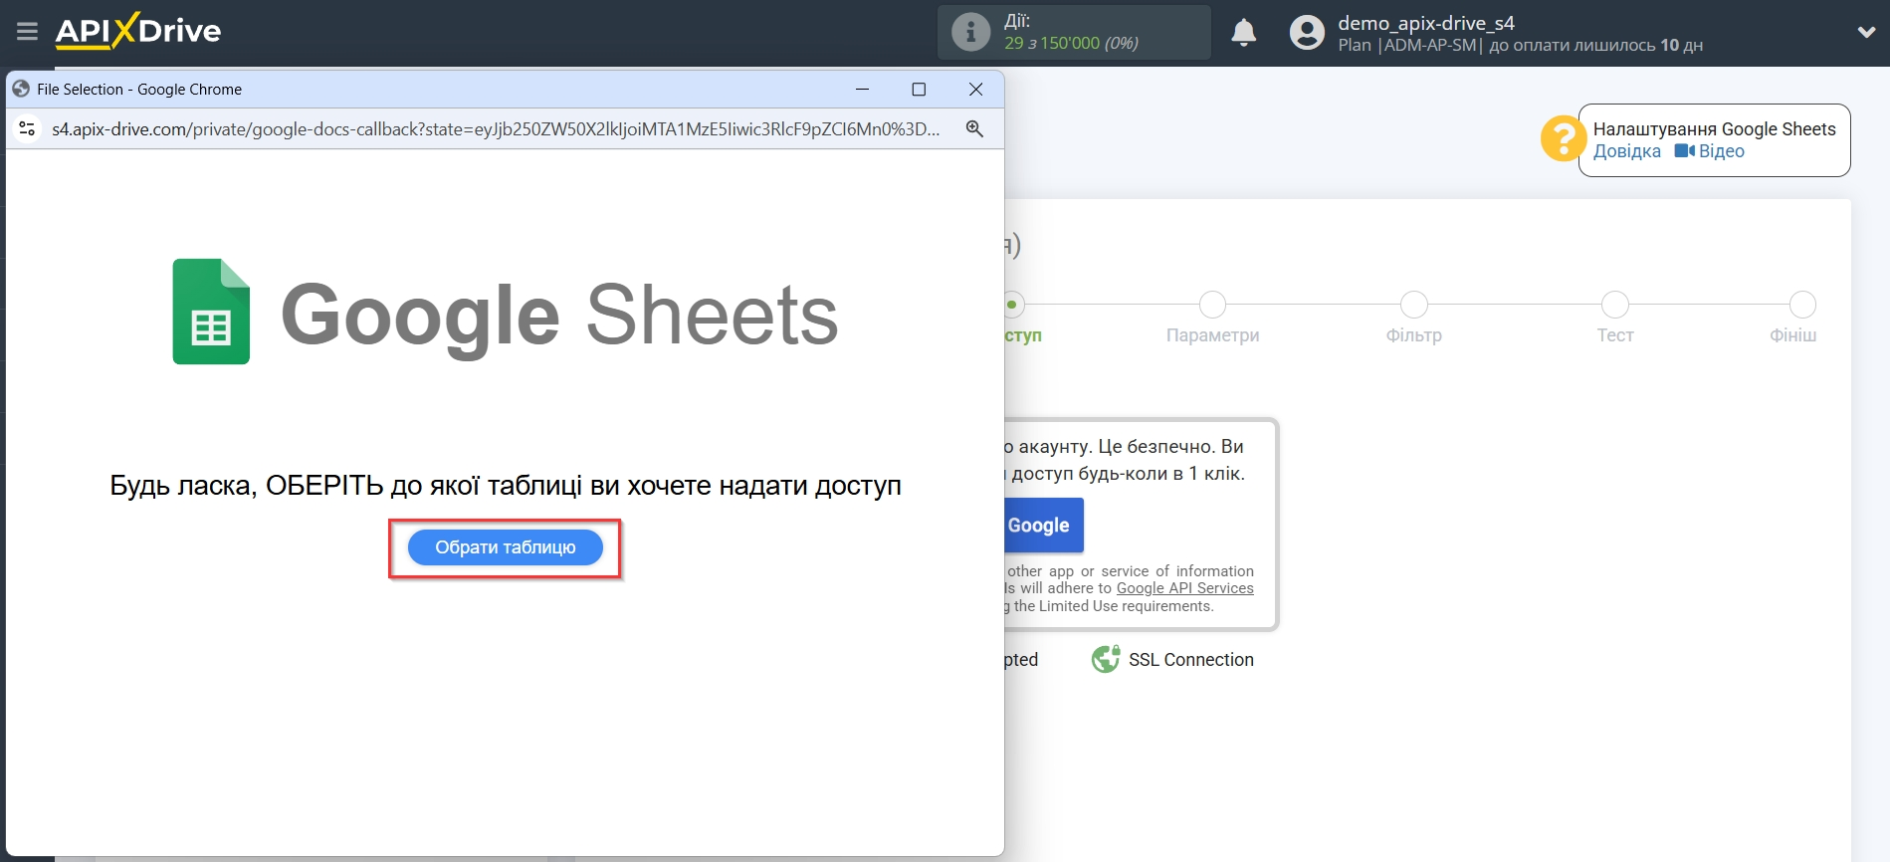Screen dimensions: 1890x862
Task: Open the notifications bell
Action: coord(1243,33)
